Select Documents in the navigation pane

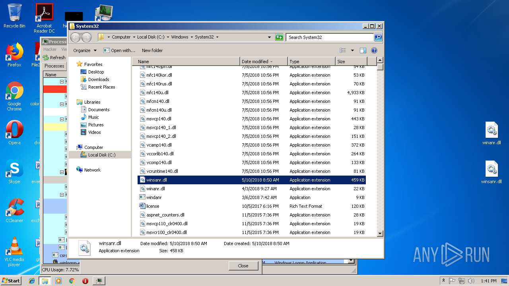coord(99,110)
